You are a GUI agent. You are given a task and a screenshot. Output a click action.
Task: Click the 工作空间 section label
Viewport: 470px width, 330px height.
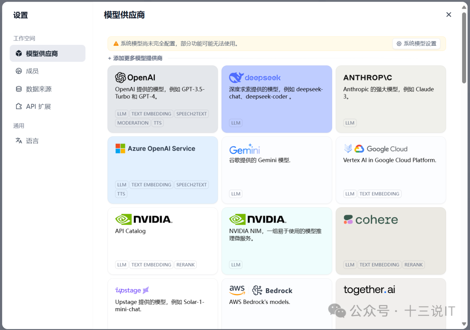click(24, 38)
